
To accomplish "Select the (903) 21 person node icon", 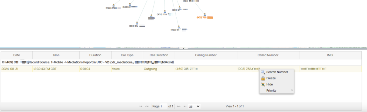I will (180, 7).
